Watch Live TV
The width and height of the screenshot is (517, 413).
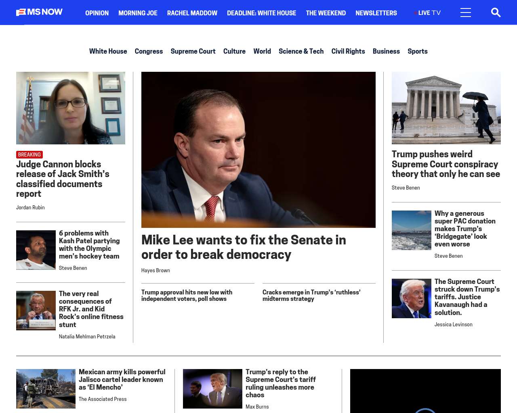[x=428, y=13]
